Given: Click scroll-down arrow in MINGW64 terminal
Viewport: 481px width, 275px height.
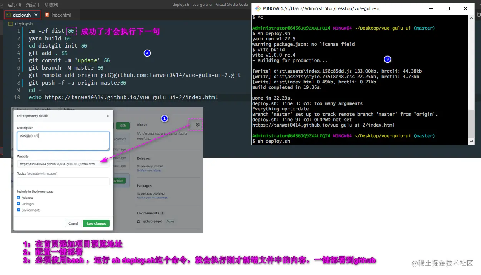Looking at the screenshot, I should 471,142.
